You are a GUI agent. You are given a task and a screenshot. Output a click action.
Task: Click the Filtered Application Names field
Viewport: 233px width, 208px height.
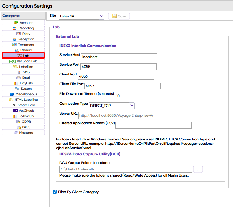point(153,125)
